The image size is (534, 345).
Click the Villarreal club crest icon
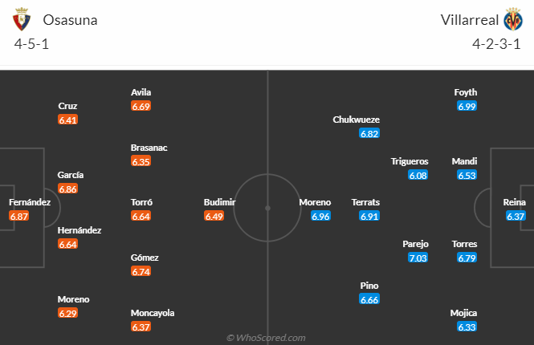click(513, 19)
